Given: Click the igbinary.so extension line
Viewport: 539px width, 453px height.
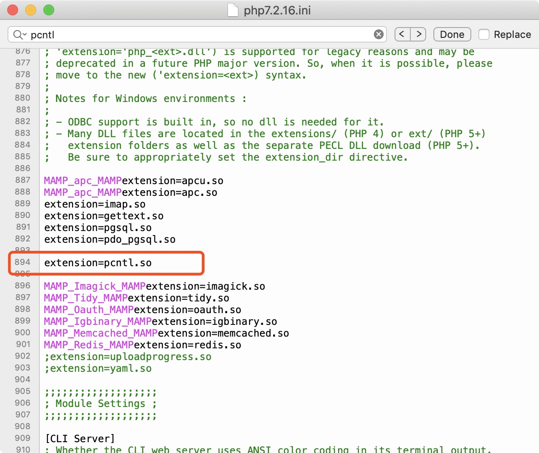Looking at the screenshot, I should tap(161, 321).
